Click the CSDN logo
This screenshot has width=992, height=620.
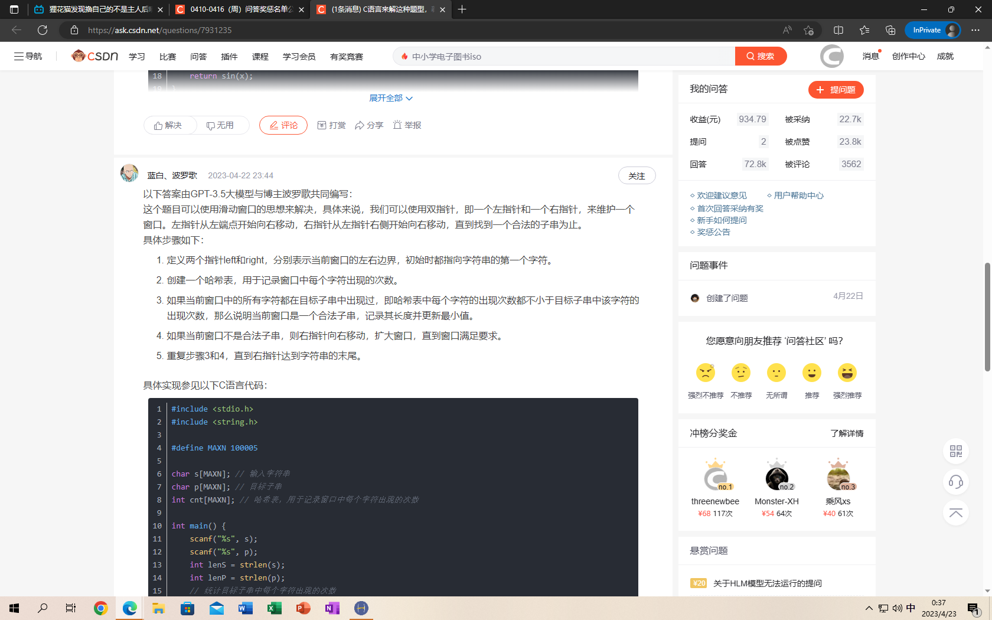[95, 56]
